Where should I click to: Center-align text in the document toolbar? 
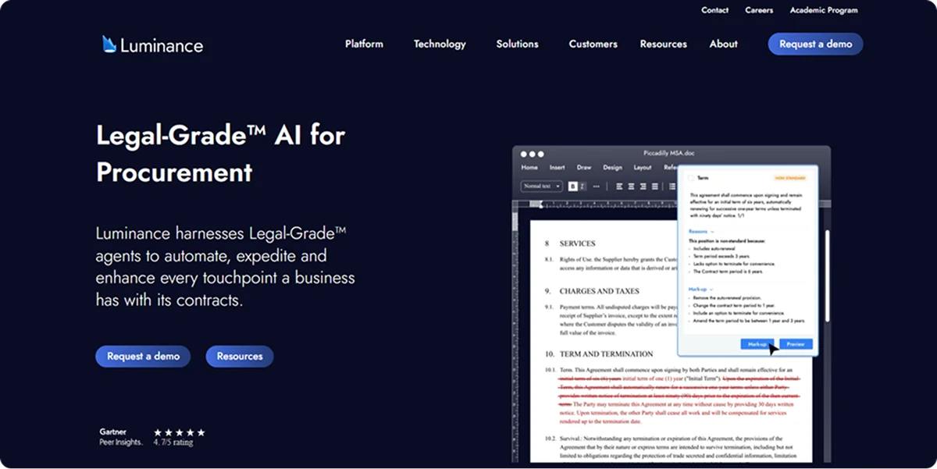631,187
